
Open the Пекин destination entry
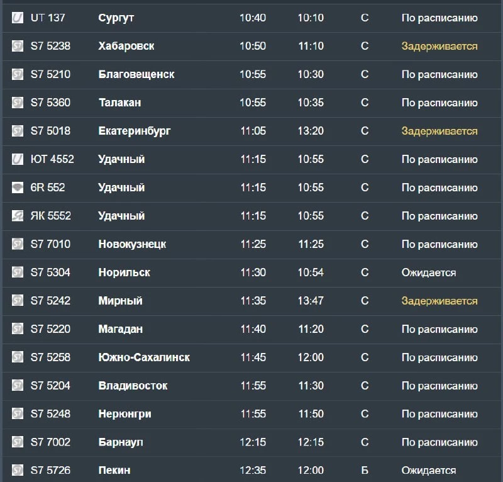click(114, 470)
